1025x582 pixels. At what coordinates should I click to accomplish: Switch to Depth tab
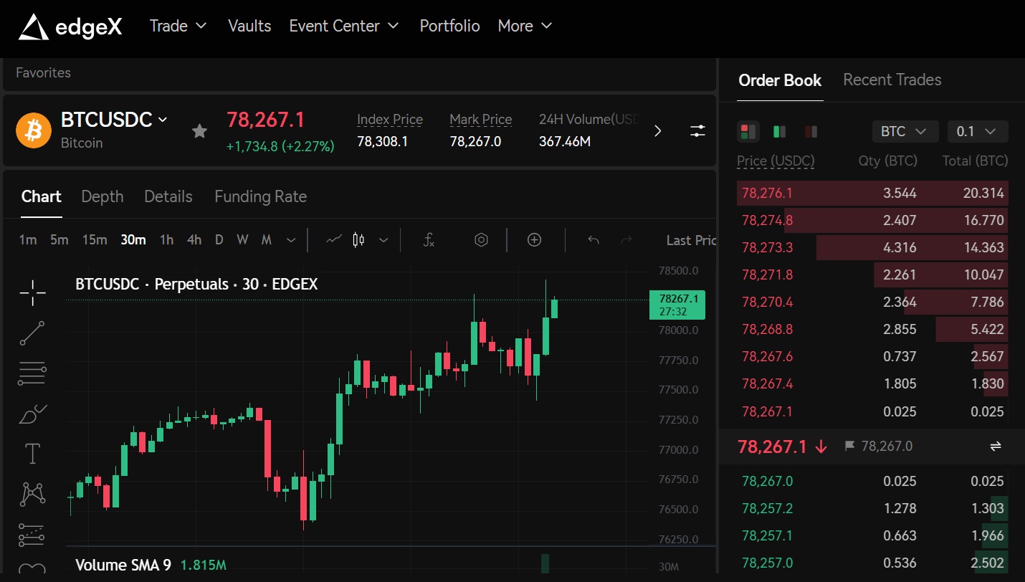point(102,196)
